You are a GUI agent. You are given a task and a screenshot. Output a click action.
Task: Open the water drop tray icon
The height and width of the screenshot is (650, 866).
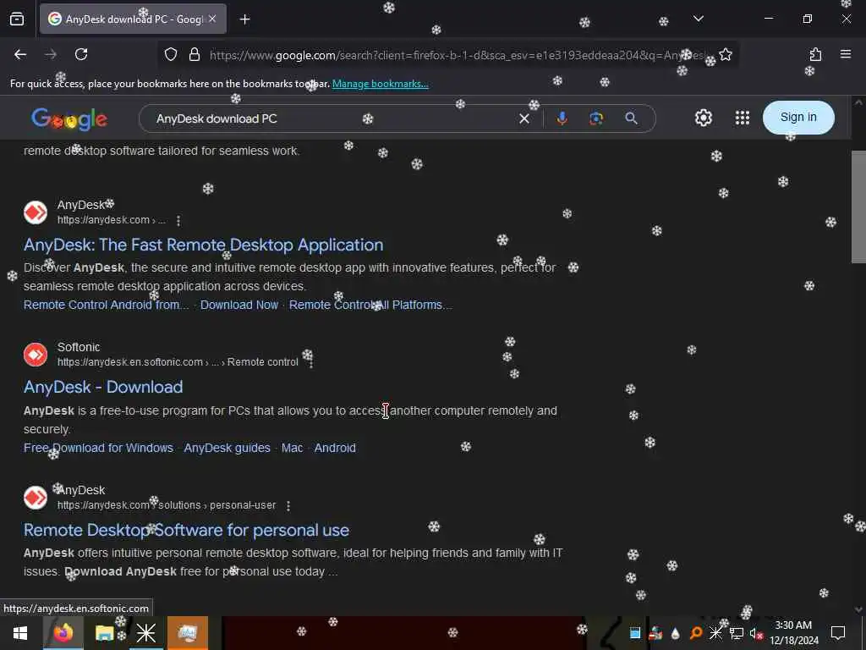pos(675,633)
